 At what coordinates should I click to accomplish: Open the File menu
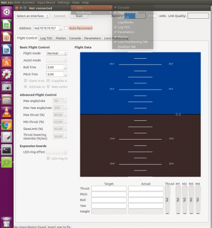[17, 2]
